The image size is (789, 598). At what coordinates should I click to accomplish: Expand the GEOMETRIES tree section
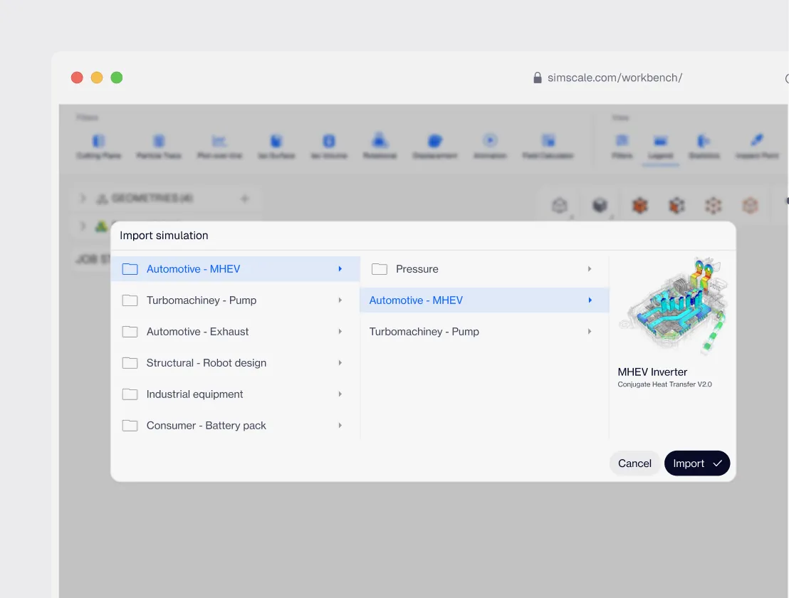click(83, 198)
